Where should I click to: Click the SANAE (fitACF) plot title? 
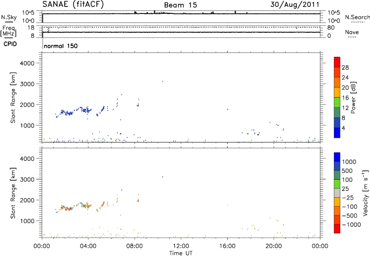point(73,4)
